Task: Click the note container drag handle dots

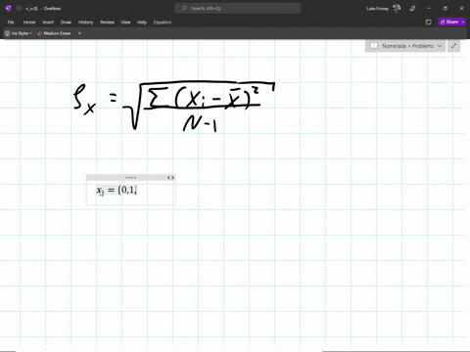Action: (x=130, y=178)
